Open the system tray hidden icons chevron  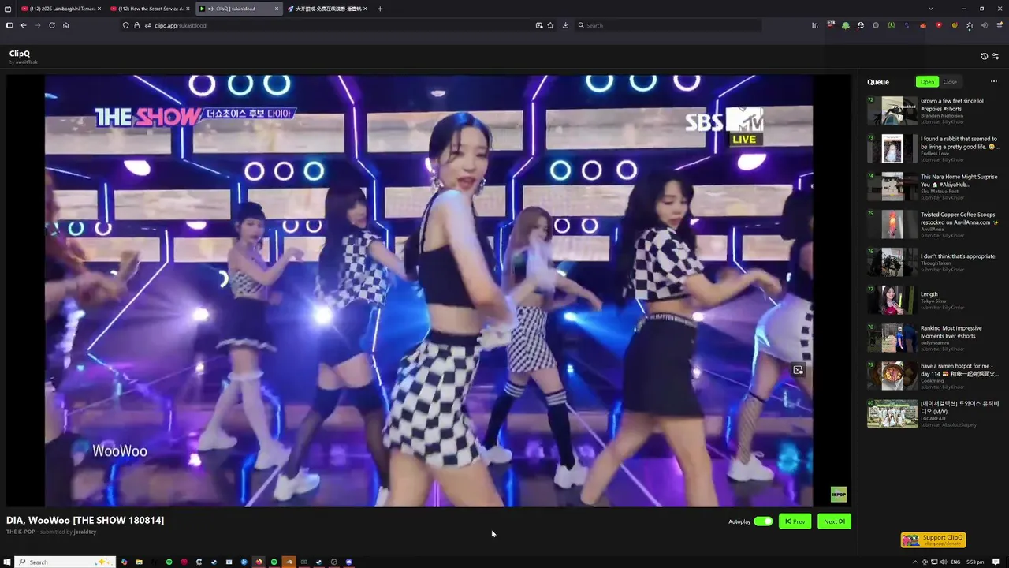click(915, 562)
